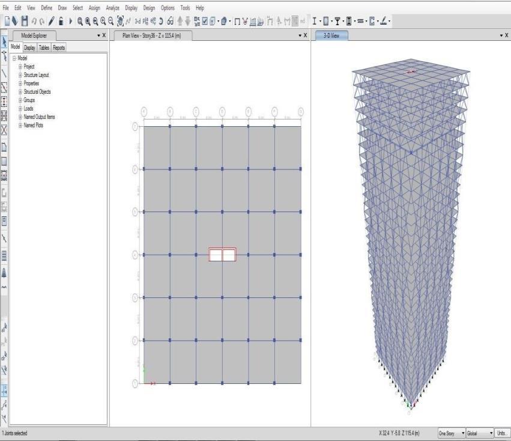511x441 pixels.
Task: Switch to Reports tab in Model Explorer
Action: pos(59,47)
